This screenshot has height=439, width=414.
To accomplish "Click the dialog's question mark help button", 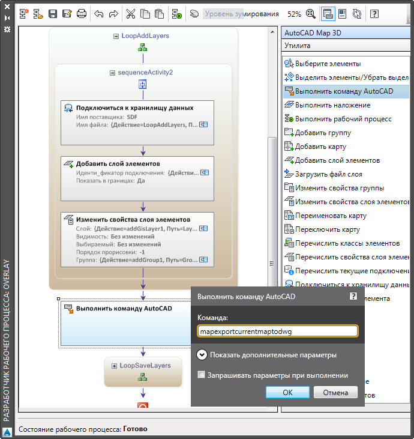I will click(x=353, y=296).
